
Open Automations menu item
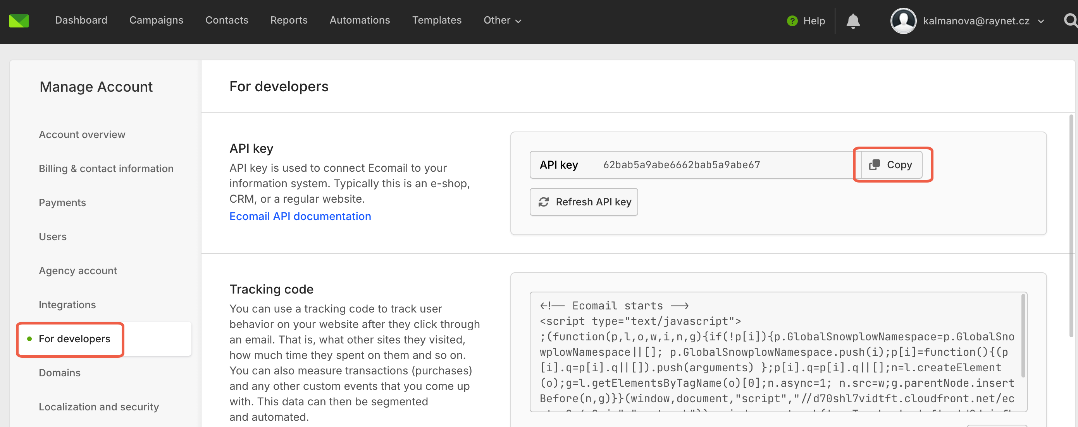pyautogui.click(x=360, y=20)
